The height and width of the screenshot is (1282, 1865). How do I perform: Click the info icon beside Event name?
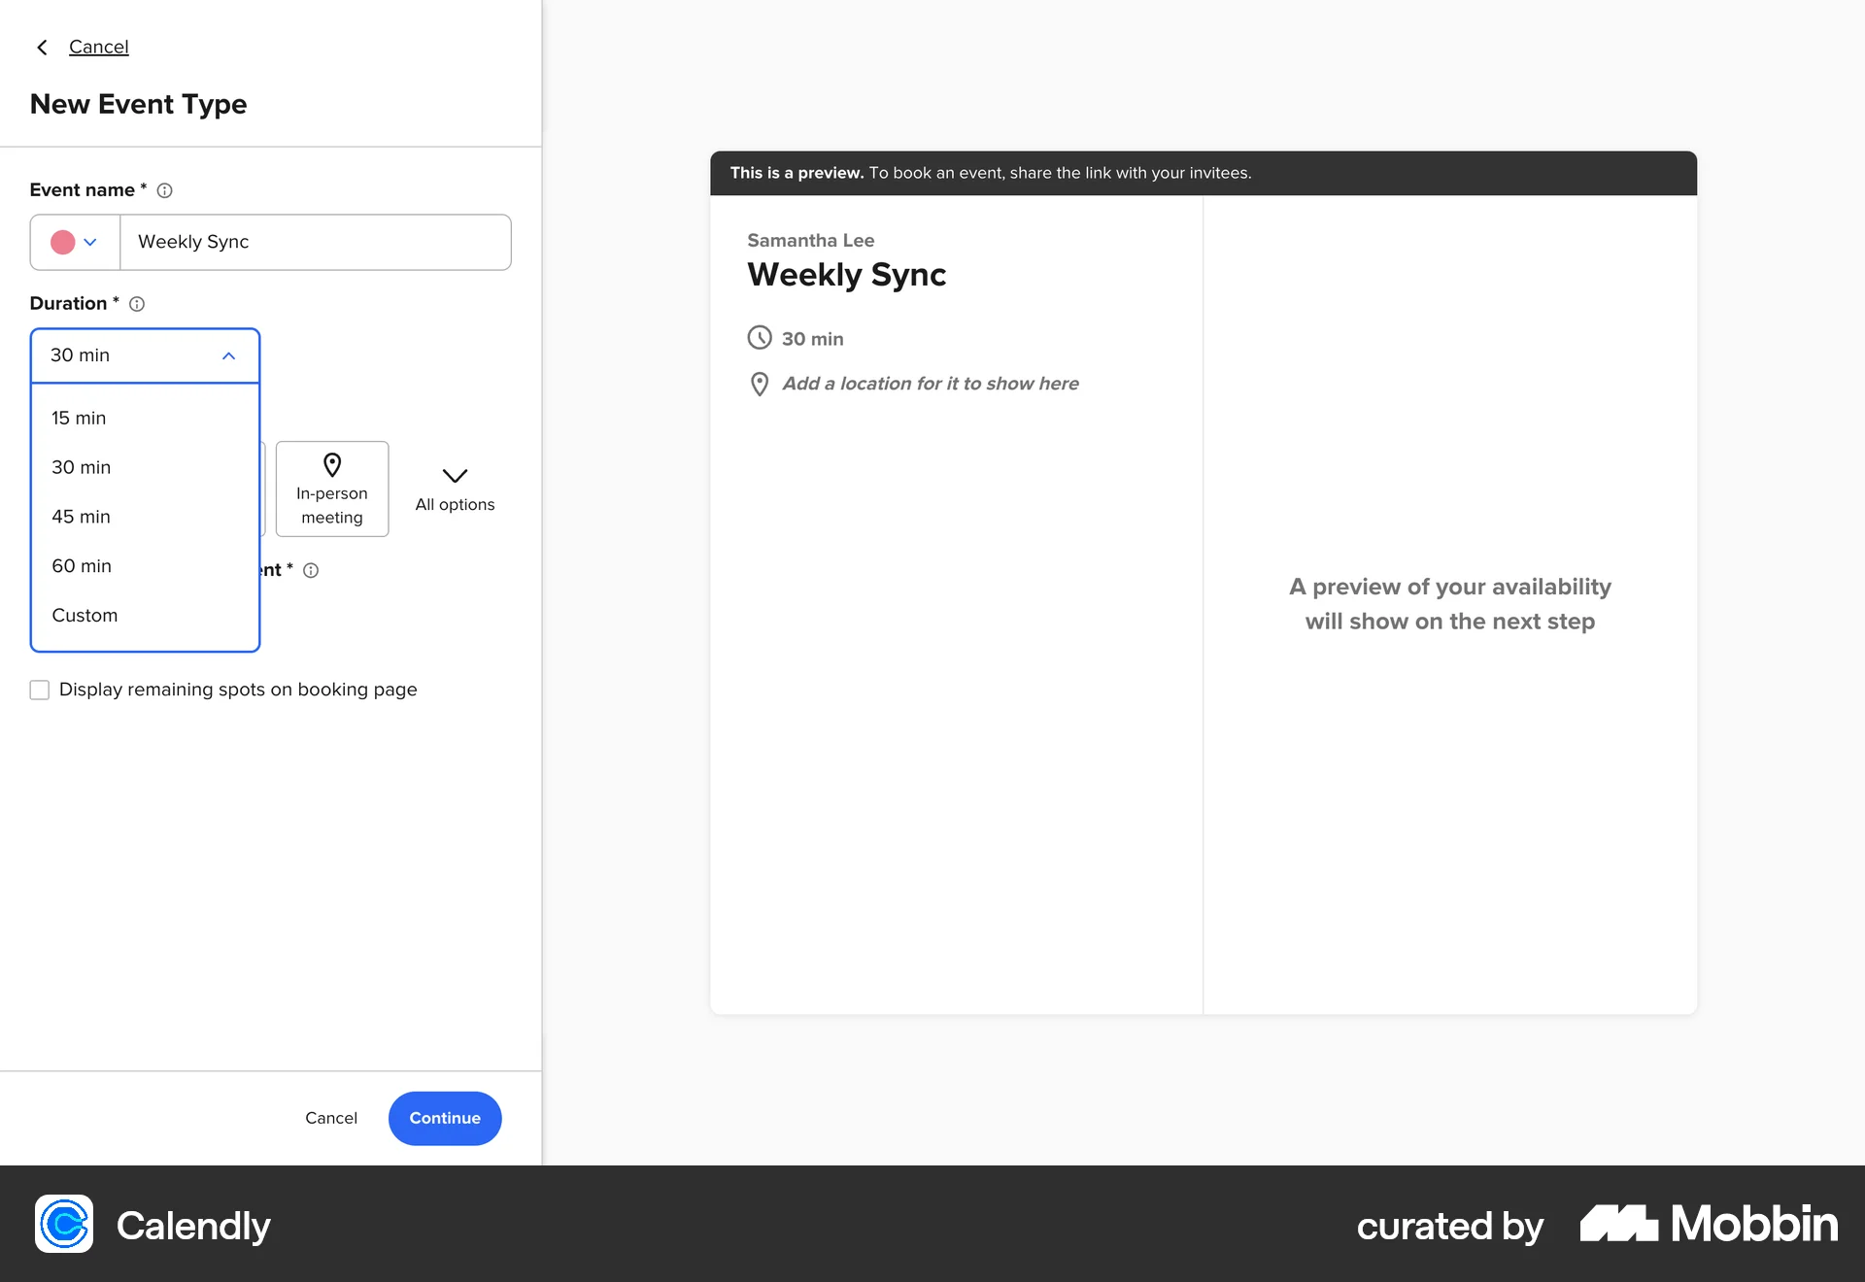(x=164, y=190)
